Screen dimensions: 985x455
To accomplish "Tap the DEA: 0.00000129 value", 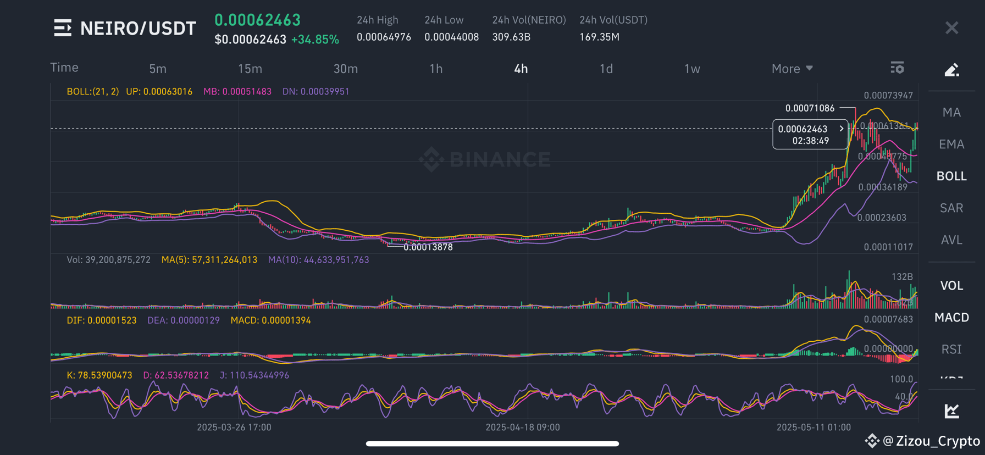I will [184, 320].
